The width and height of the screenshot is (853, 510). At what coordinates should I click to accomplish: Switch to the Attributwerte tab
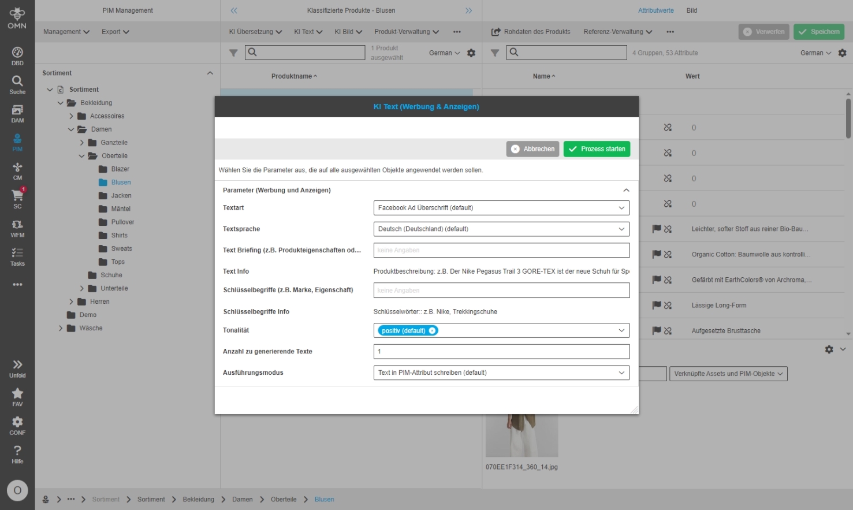656,10
